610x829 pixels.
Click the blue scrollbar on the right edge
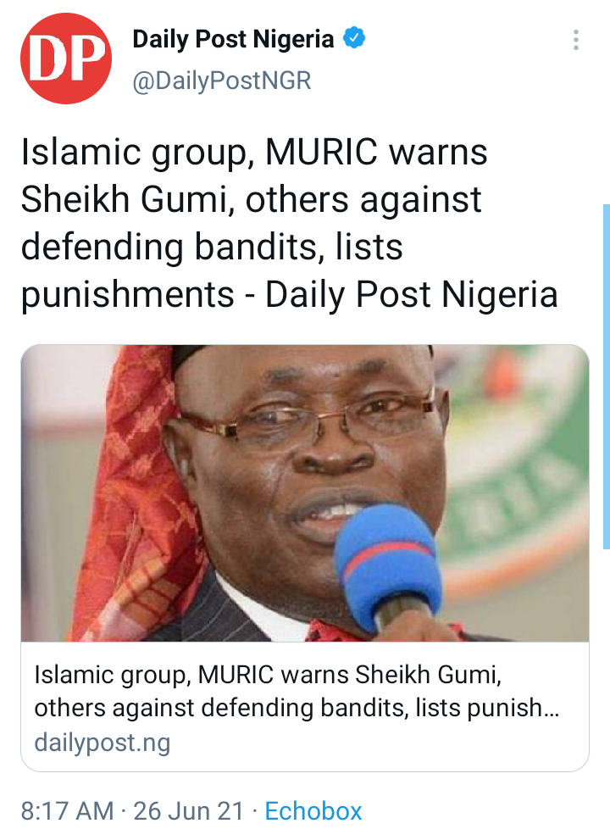point(607,376)
